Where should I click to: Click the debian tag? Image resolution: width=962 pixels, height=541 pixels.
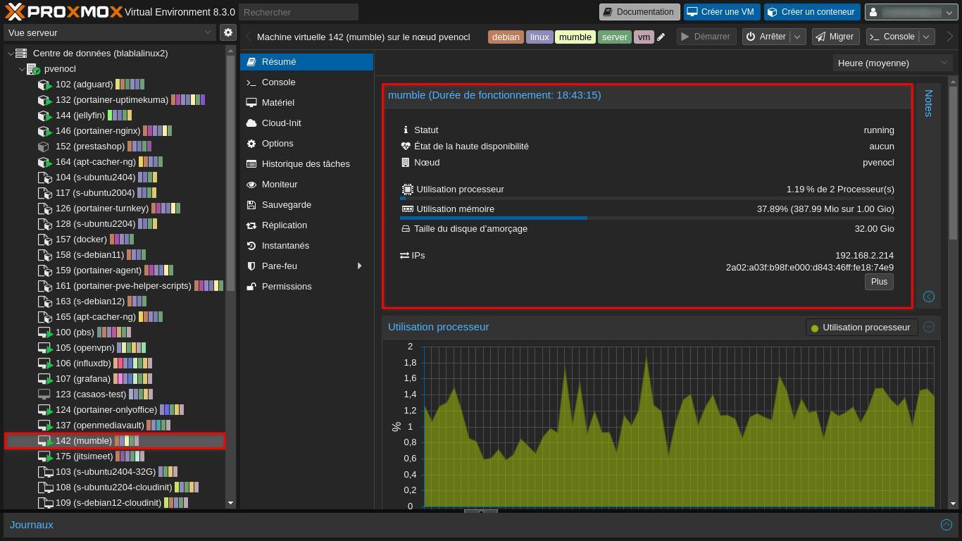click(506, 37)
